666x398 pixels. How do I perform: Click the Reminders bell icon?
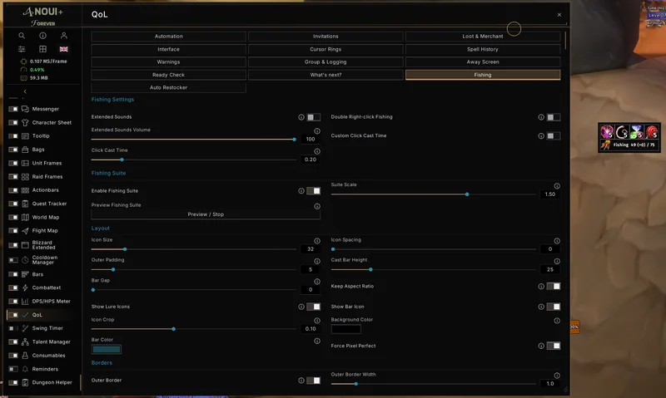[x=25, y=369]
